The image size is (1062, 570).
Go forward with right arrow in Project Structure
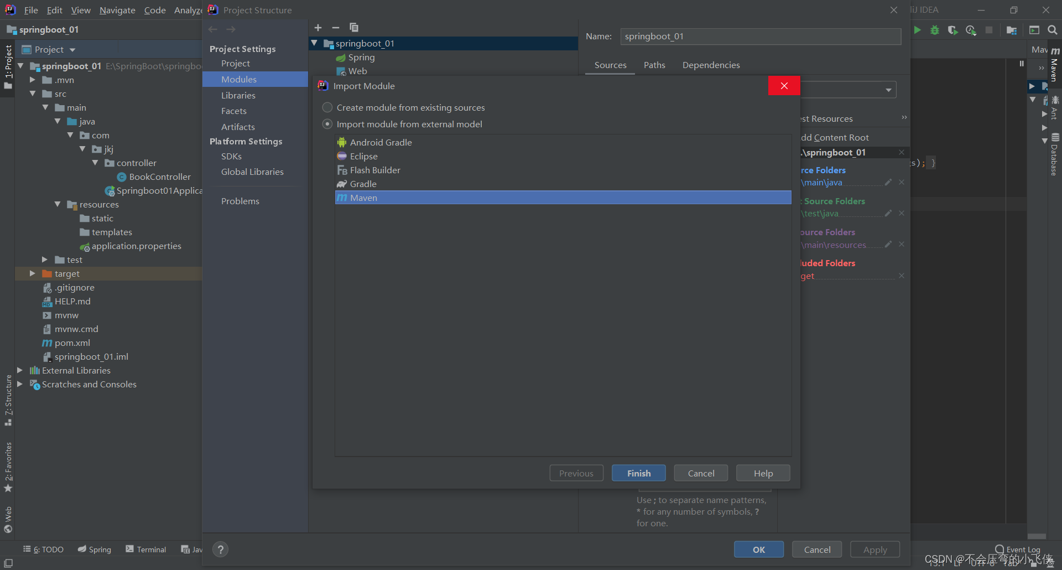click(231, 29)
